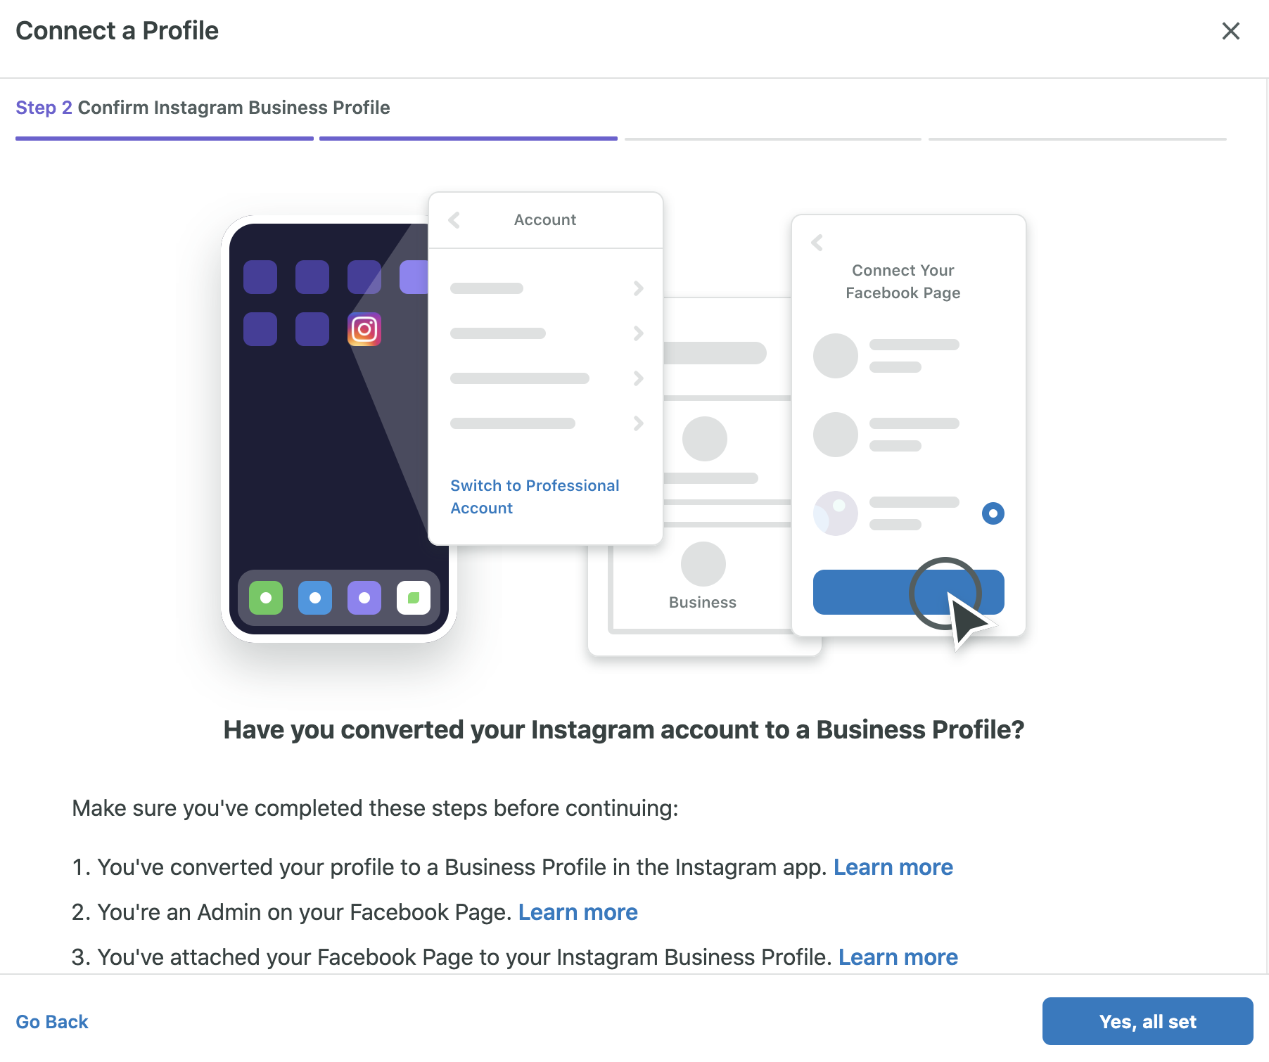This screenshot has height=1062, width=1269.
Task: Click Switch to Professional Account
Action: tap(535, 496)
